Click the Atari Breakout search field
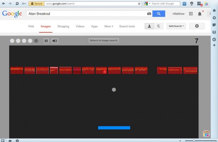 86,14
